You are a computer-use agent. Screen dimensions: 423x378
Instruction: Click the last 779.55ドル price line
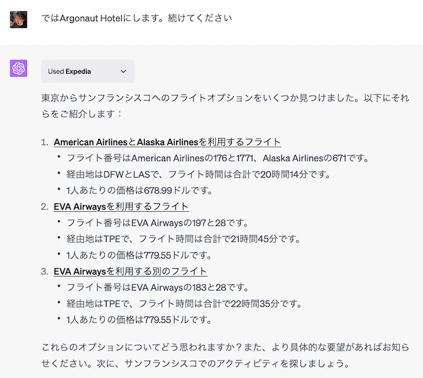click(x=139, y=320)
